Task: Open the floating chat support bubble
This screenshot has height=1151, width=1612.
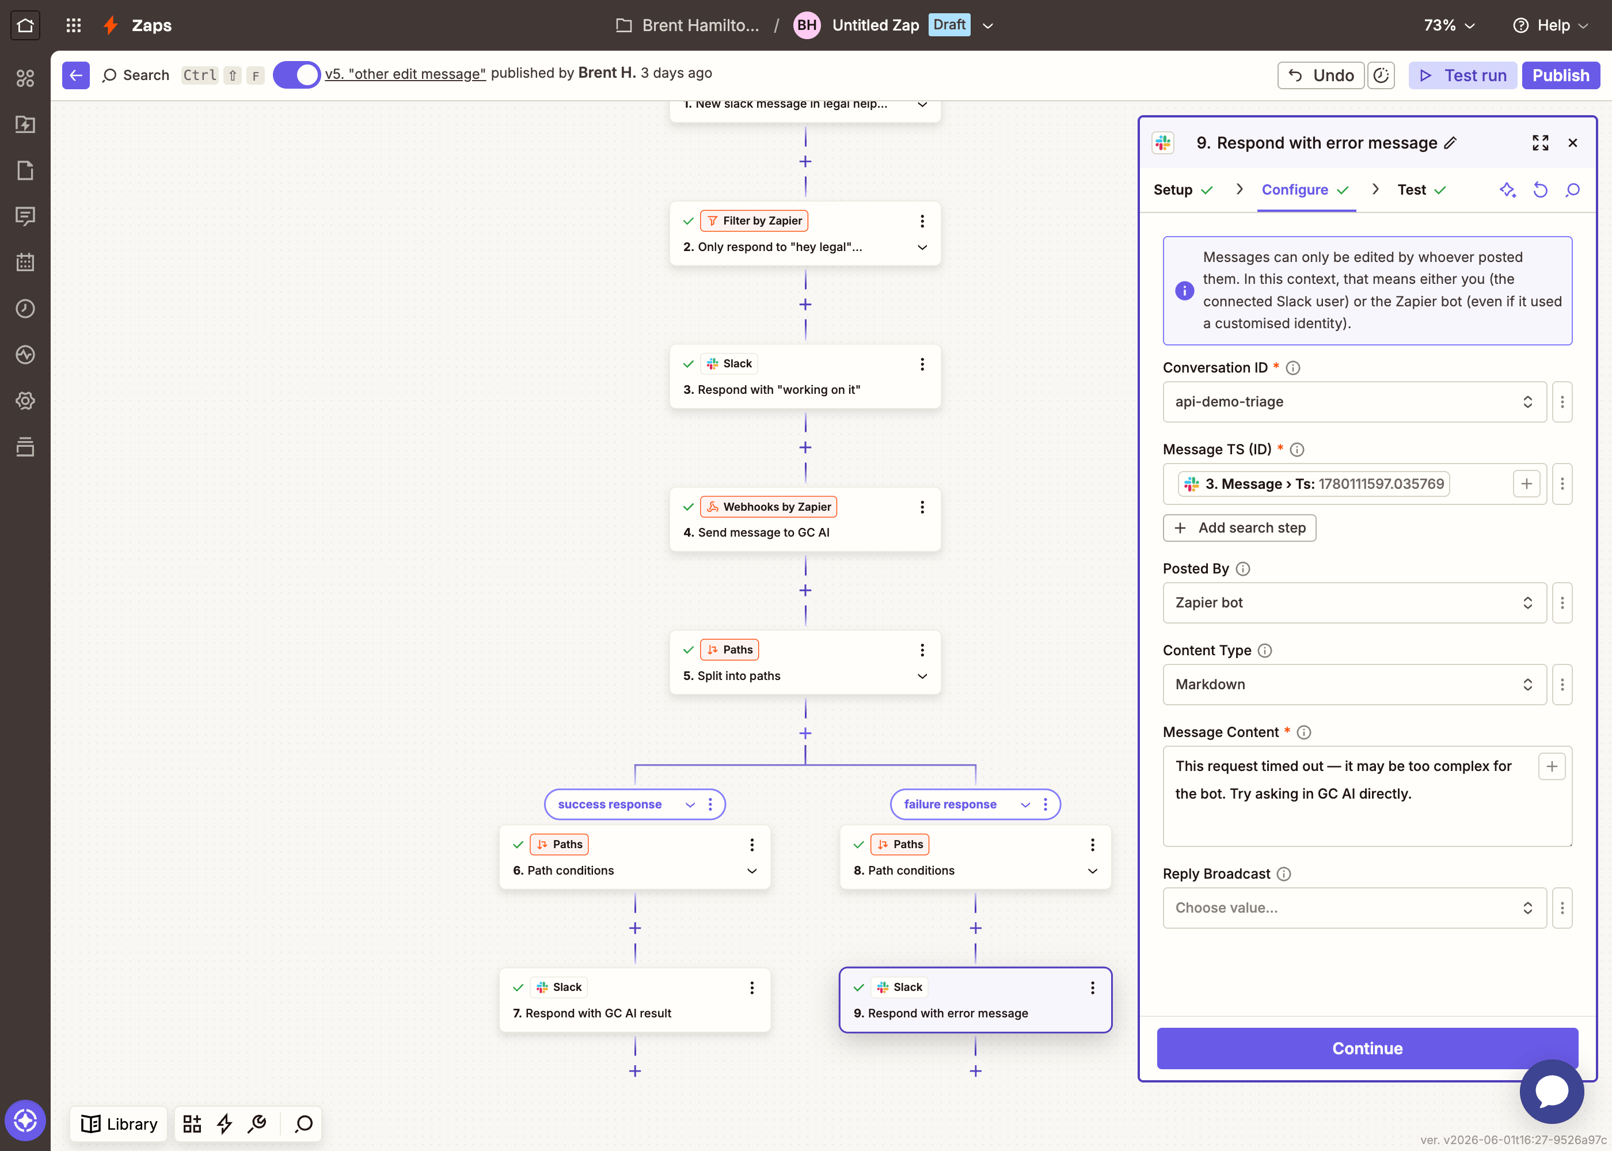Action: tap(1552, 1092)
